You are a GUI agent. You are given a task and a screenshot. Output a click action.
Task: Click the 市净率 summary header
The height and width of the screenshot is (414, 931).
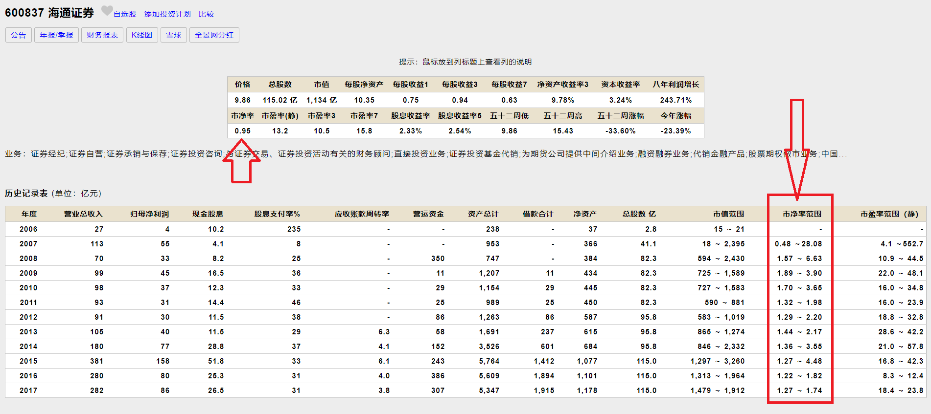tap(242, 116)
